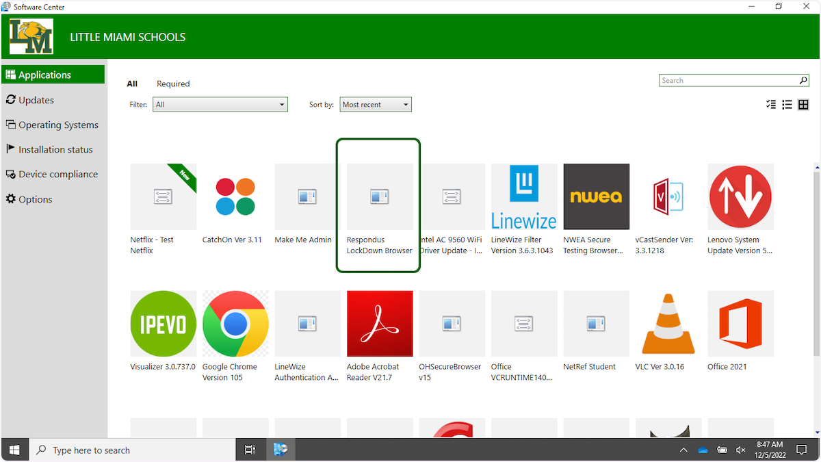Open Installation status in the sidebar
The image size is (821, 462).
pyautogui.click(x=53, y=149)
